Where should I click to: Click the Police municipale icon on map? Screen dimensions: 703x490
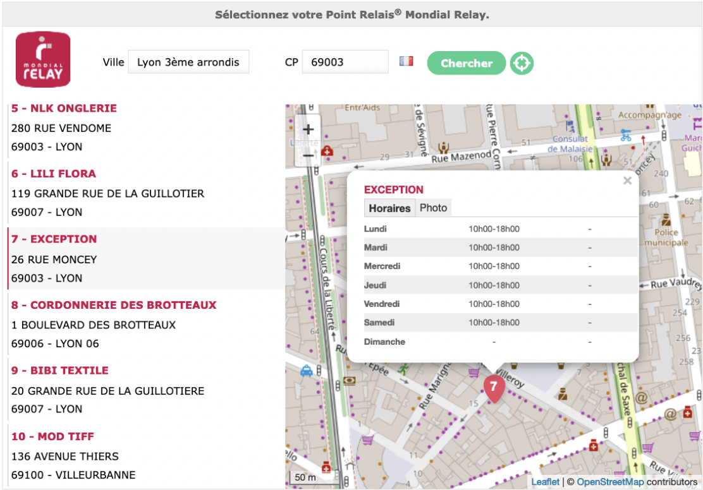(666, 220)
